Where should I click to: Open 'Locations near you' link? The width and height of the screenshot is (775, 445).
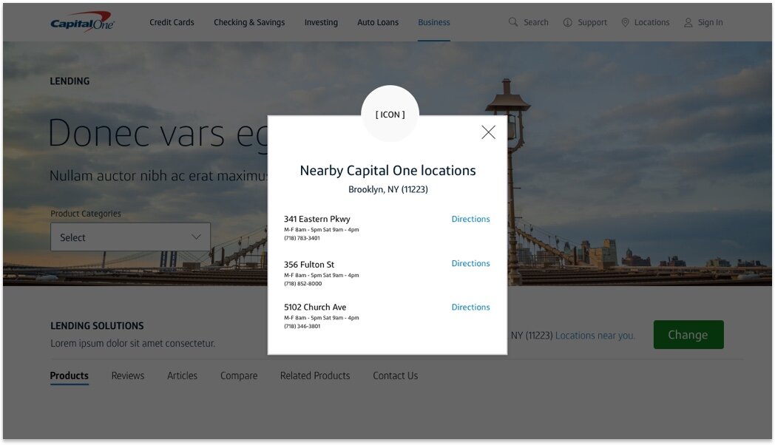(595, 336)
